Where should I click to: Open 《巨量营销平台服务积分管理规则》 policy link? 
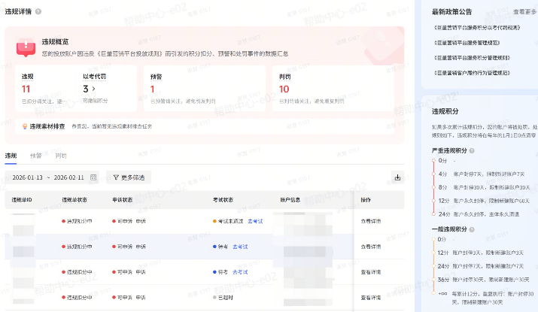coord(472,58)
